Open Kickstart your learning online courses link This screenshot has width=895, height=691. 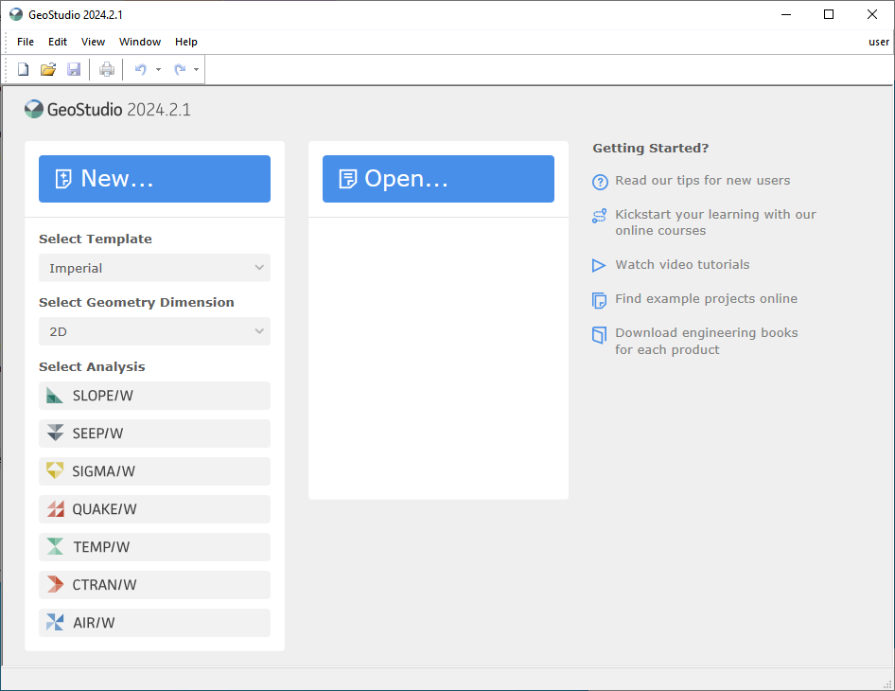pos(716,222)
